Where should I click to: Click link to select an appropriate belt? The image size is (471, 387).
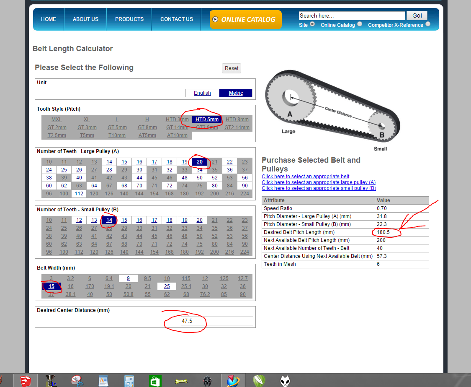pos(305,177)
